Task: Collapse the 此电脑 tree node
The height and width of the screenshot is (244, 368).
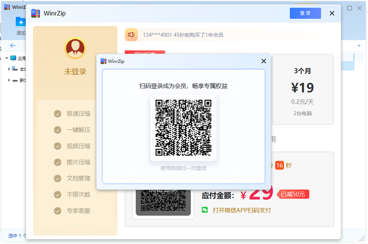Action: tap(7, 58)
